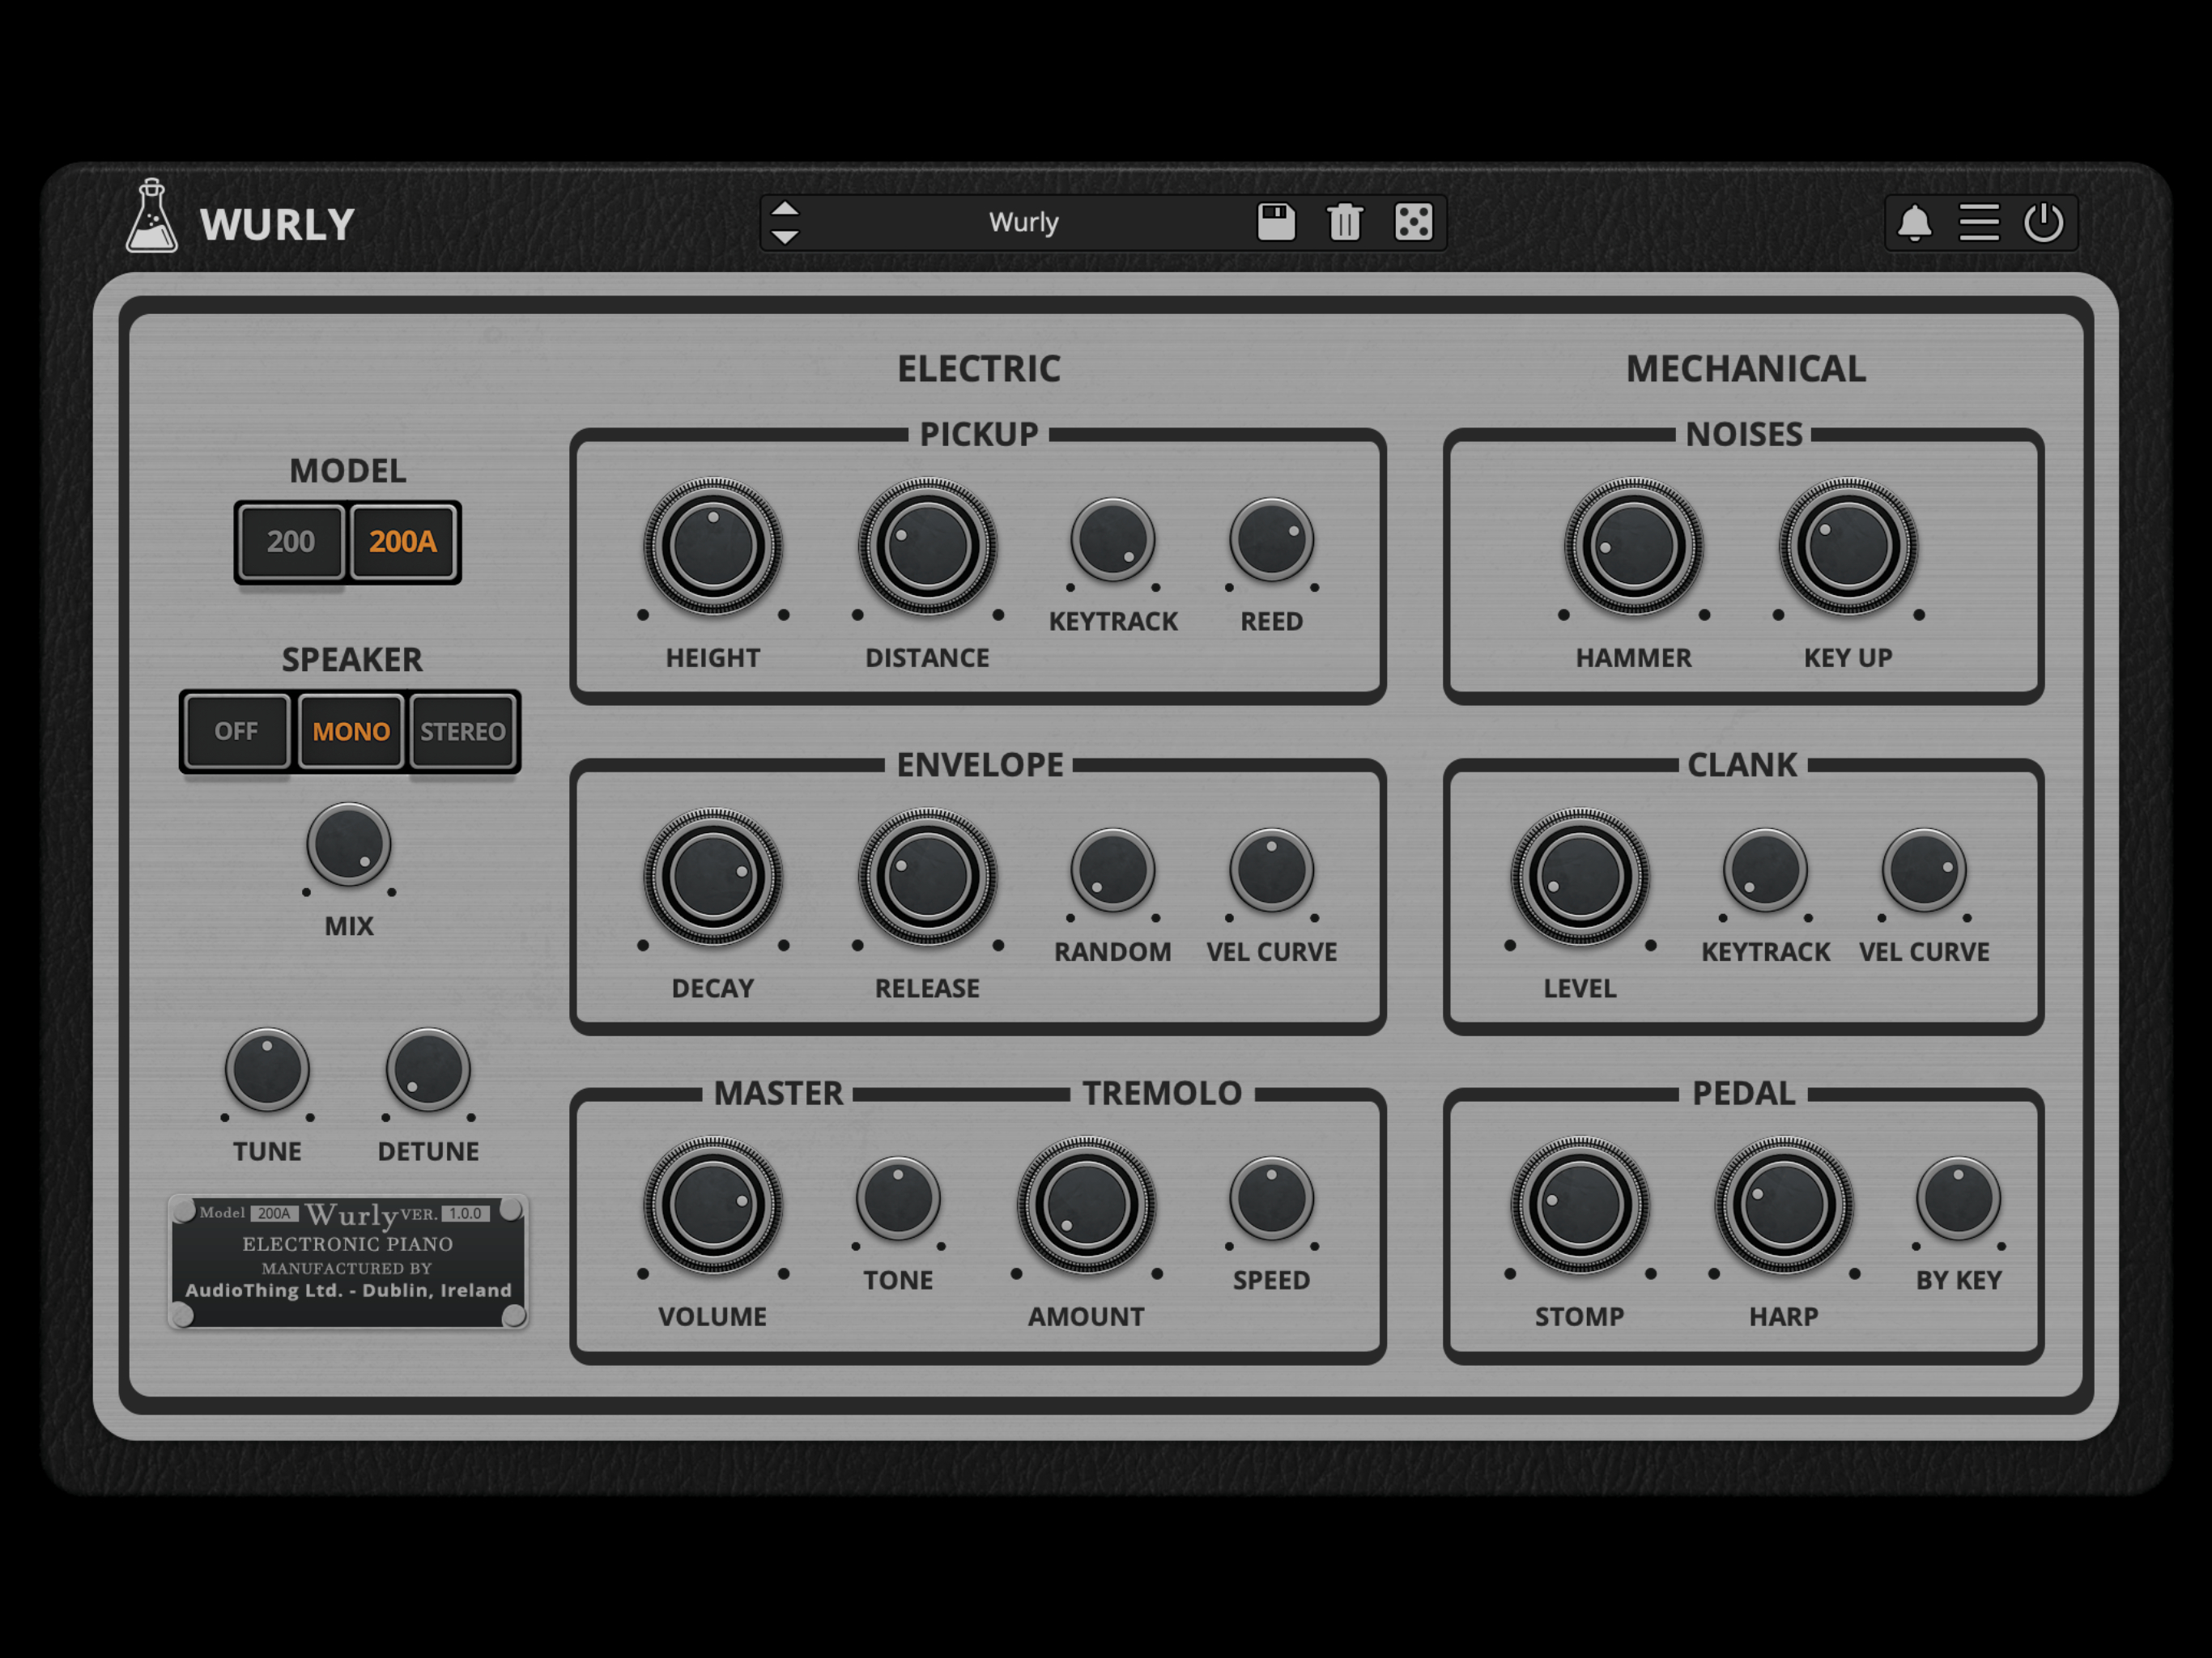Click the clank KEYTRACK knob
This screenshot has width=2212, height=1658.
click(1765, 870)
